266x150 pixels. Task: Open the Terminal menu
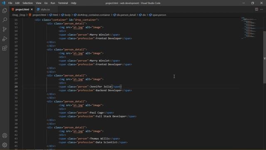63,3
